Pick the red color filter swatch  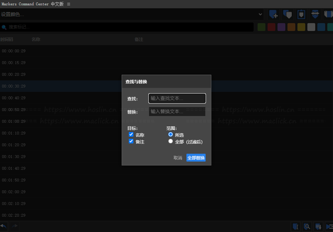pyautogui.click(x=271, y=27)
